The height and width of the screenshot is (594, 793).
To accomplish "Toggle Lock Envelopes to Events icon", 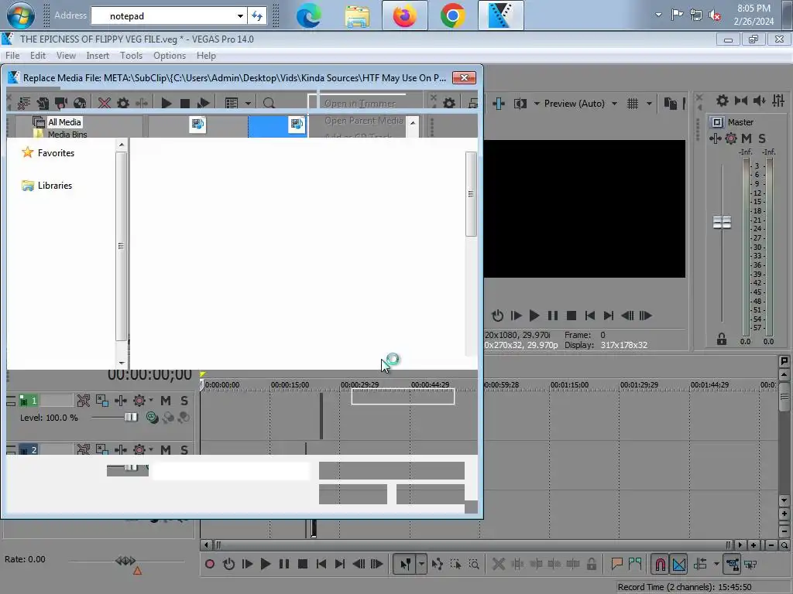I will coord(733,564).
